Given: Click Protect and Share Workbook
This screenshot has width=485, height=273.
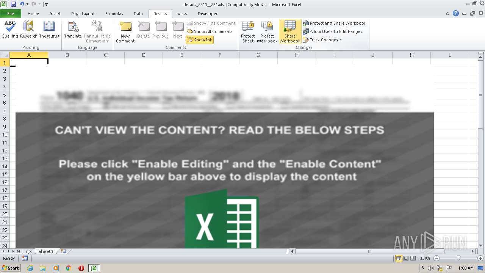Looking at the screenshot, I should tap(335, 23).
